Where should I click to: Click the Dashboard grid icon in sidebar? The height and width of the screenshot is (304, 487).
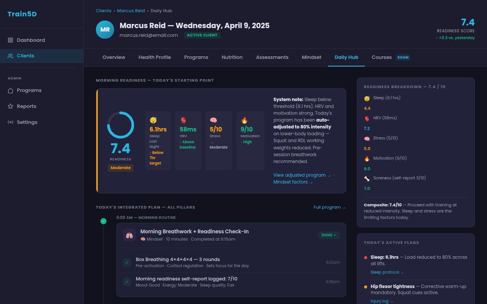[11, 40]
